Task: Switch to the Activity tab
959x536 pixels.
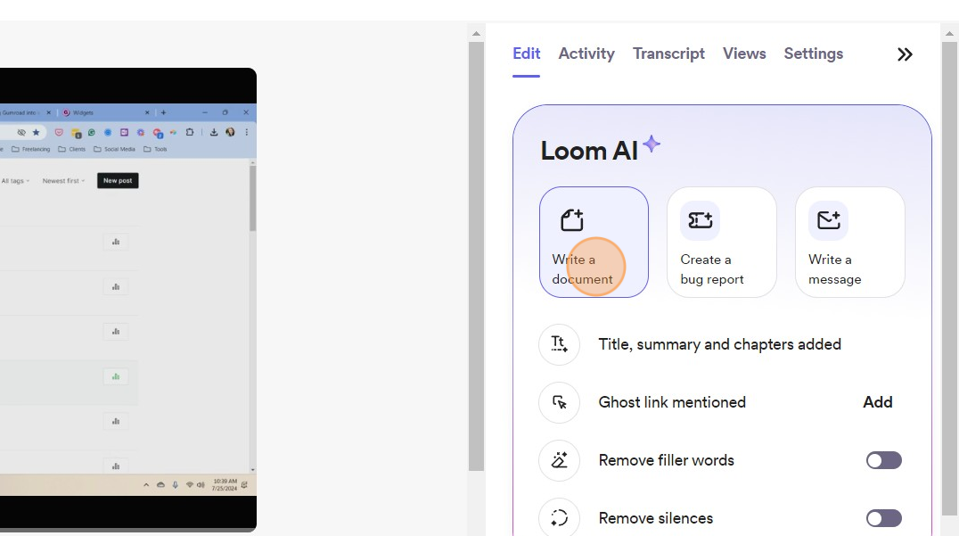Action: point(586,54)
